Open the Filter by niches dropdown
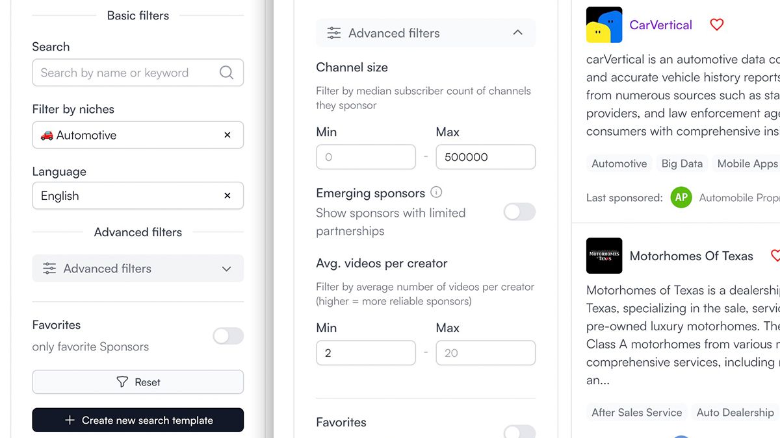780x438 pixels. (130, 135)
